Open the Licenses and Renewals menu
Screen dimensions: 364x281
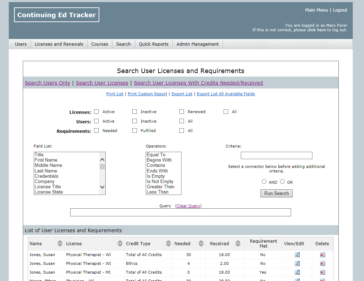tap(59, 44)
